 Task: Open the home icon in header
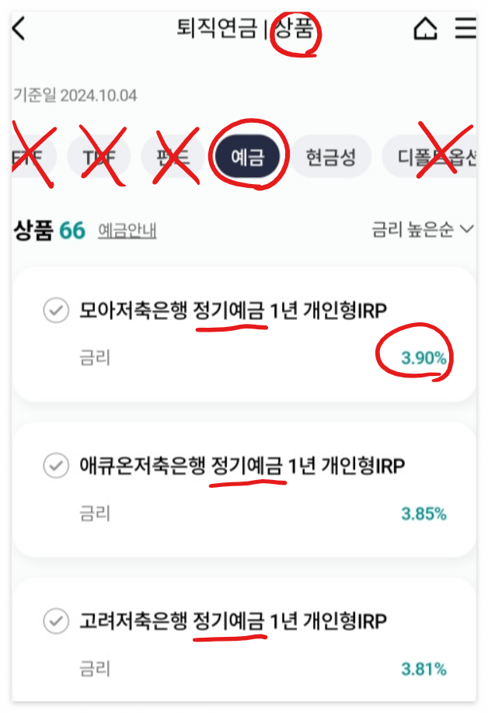tap(425, 29)
